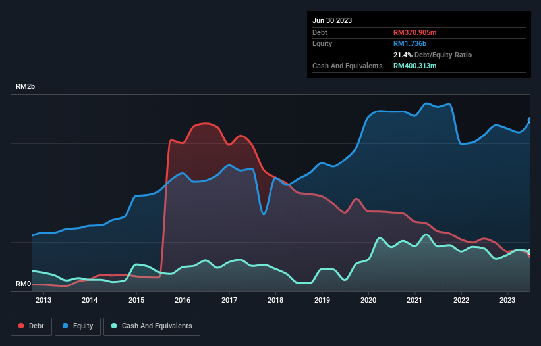
Task: Click Cash And Equivalents label in tooltip
Action: [x=347, y=66]
